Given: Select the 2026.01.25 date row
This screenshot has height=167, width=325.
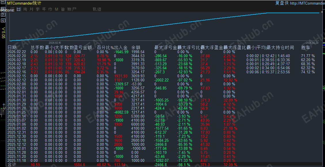Looking at the screenshot, I should tap(17, 112).
